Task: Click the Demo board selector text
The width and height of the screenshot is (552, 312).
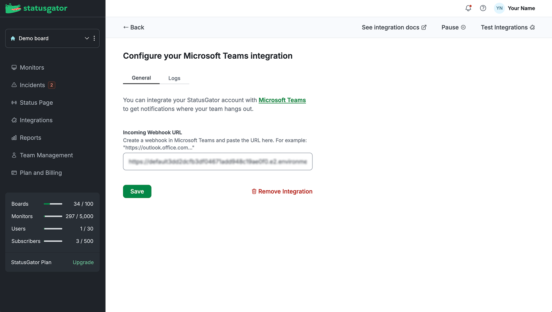Action: coord(34,38)
